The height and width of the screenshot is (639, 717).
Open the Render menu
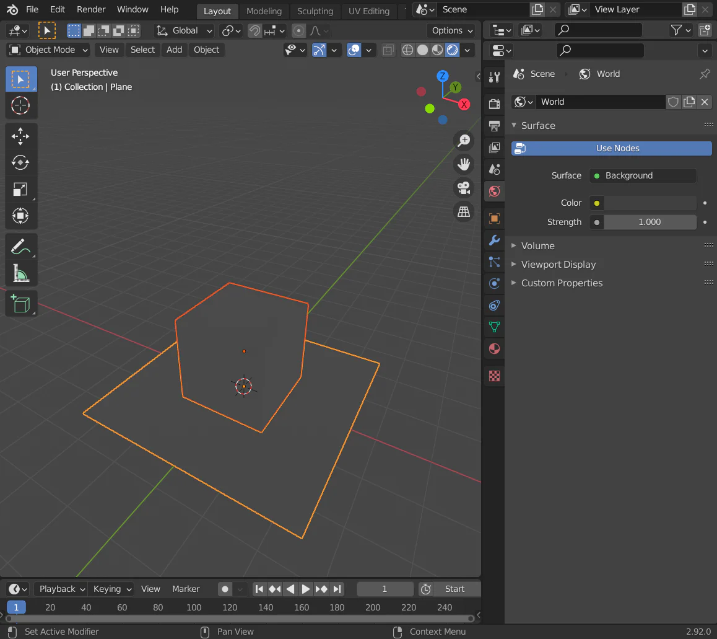point(91,10)
